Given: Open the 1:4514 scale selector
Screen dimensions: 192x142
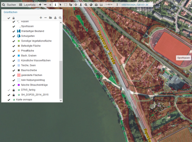Looking at the screenshot, I should pos(109,5).
